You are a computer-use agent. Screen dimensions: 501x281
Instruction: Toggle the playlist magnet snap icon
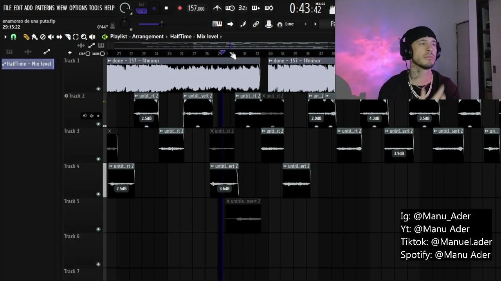pos(13,37)
